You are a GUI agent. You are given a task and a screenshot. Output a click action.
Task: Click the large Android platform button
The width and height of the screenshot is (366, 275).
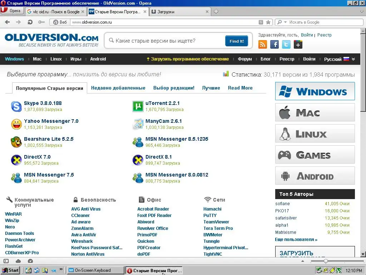(x=315, y=176)
